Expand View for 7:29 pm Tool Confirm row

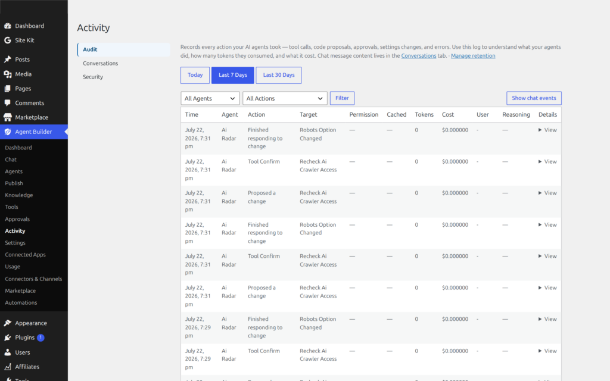(547, 351)
